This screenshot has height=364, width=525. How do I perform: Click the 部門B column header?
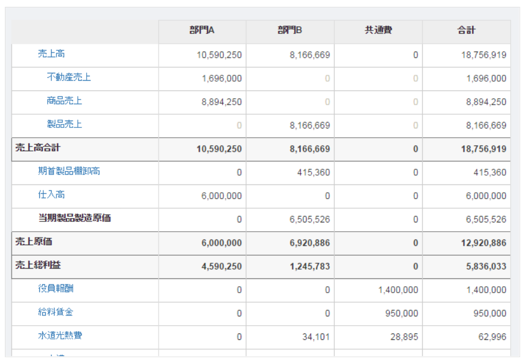pyautogui.click(x=290, y=30)
